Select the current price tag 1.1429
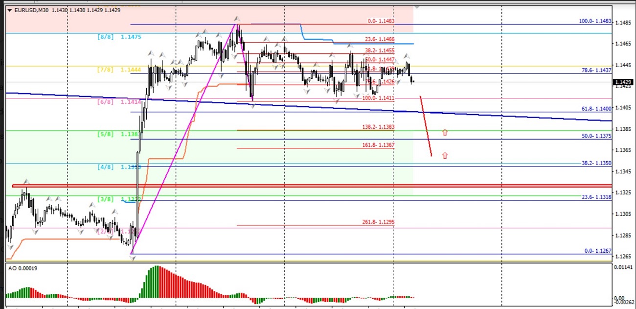The width and height of the screenshot is (636, 309). [623, 82]
